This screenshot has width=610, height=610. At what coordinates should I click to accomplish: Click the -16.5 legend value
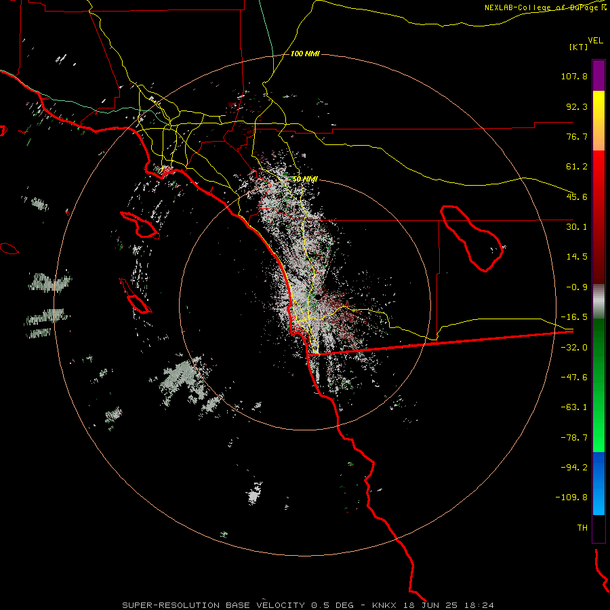pos(574,317)
